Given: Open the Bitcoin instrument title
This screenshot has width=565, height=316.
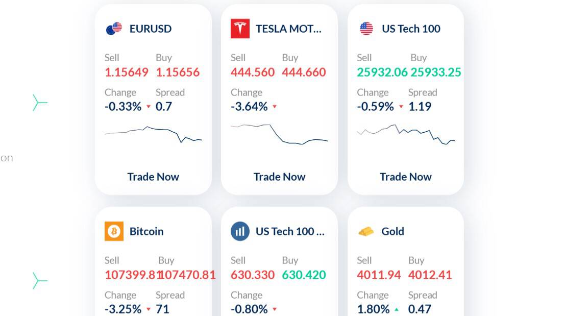Looking at the screenshot, I should tap(146, 231).
